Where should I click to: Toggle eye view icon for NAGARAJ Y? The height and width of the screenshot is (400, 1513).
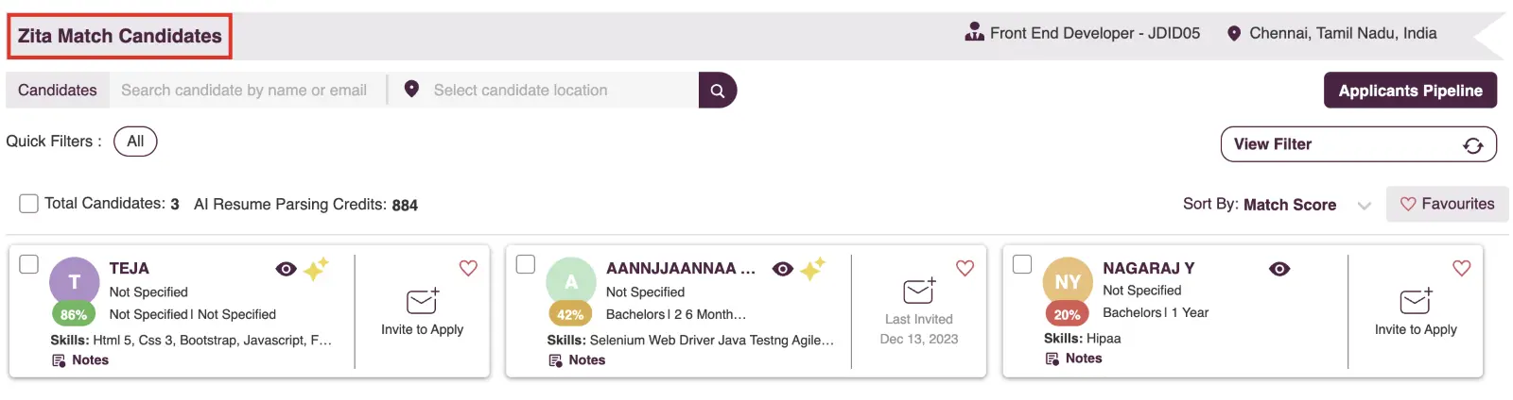pos(1279,269)
